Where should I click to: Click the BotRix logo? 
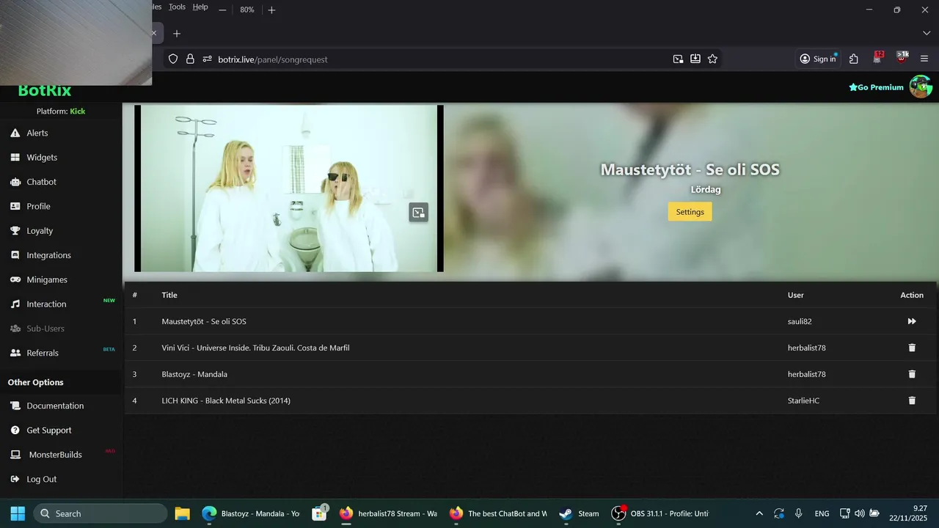(x=45, y=91)
